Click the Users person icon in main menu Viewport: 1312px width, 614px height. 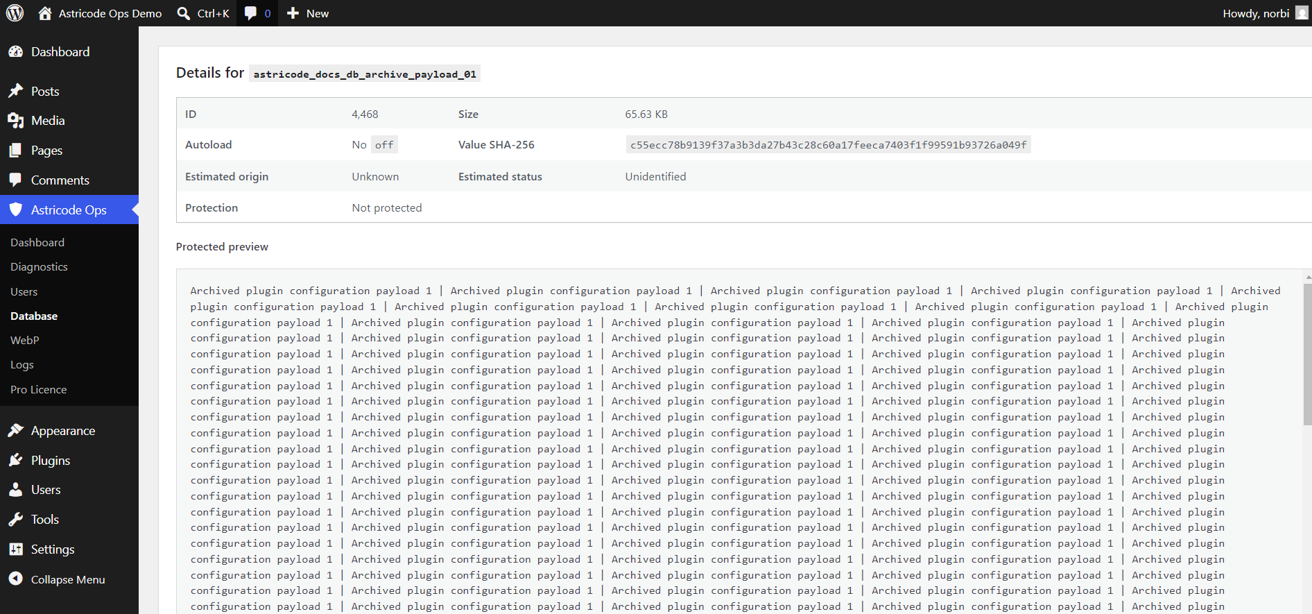point(15,490)
